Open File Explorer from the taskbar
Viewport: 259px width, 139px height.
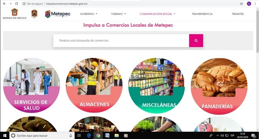point(116,136)
